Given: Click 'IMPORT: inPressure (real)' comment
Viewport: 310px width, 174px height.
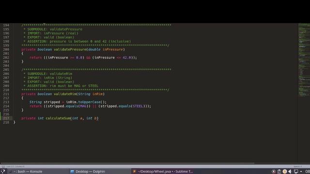Looking at the screenshot, I should (x=53, y=33).
